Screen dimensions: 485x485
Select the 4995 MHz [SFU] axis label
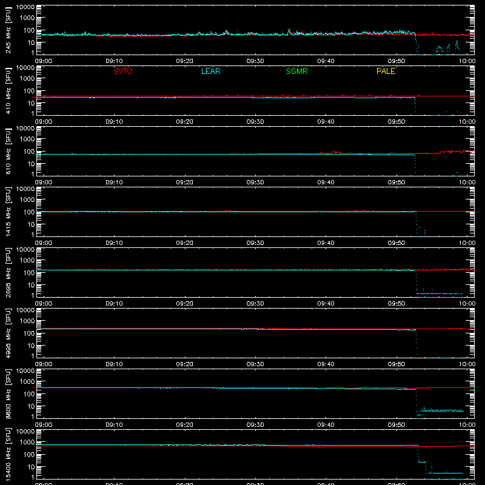coord(8,333)
